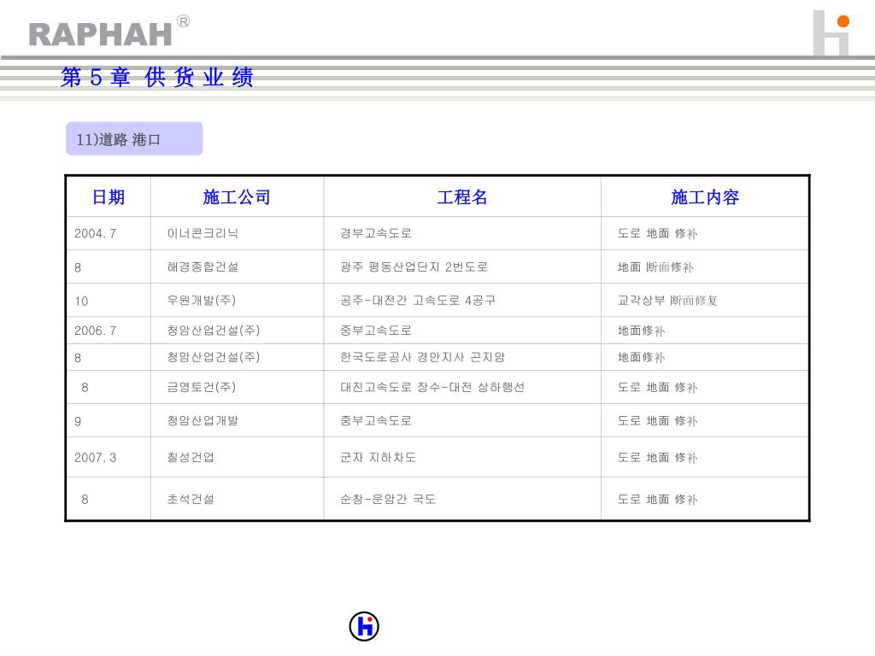Click 청암산업건설(주) in the 곤지암 row
Image resolution: width=875 pixels, height=656 pixels.
[214, 357]
